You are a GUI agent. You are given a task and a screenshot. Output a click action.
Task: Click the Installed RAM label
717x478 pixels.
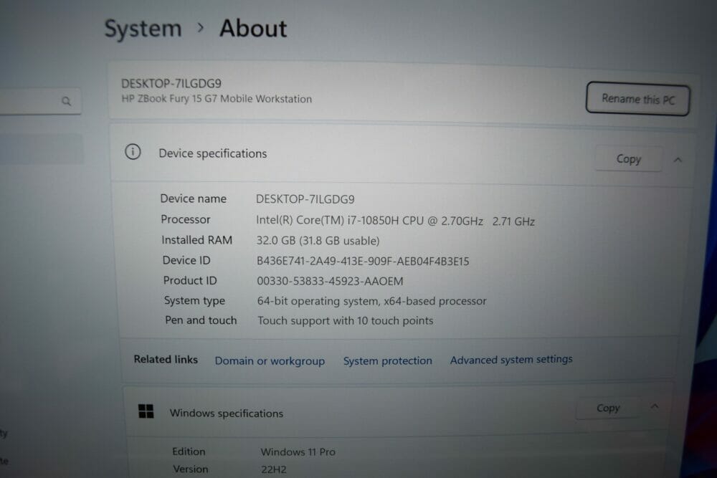coord(196,240)
